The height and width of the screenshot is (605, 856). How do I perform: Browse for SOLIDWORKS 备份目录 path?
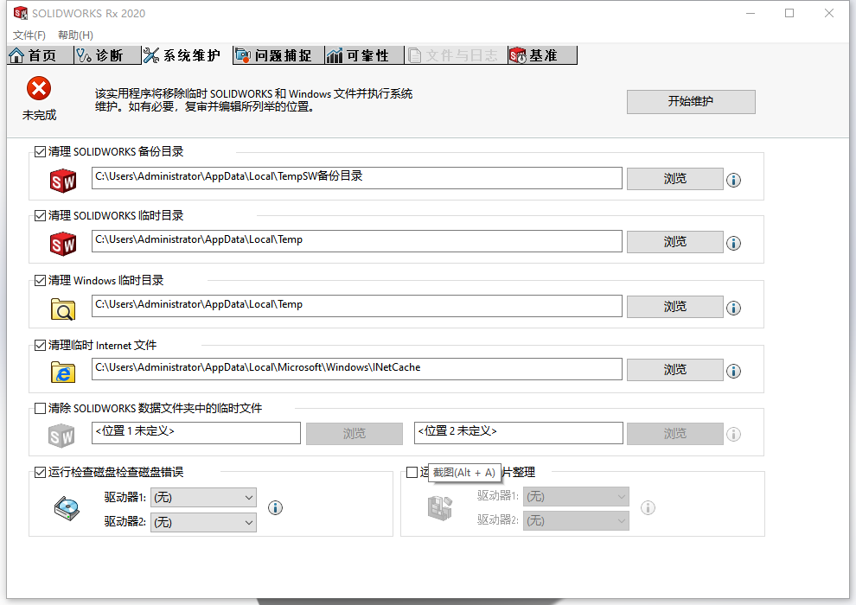click(x=674, y=178)
